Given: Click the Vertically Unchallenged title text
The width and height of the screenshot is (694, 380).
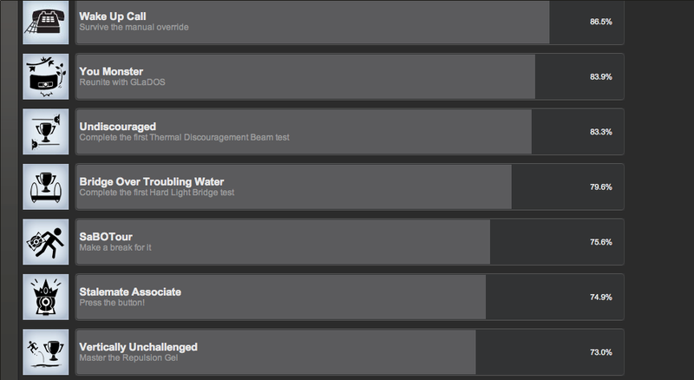Looking at the screenshot, I should [x=139, y=347].
